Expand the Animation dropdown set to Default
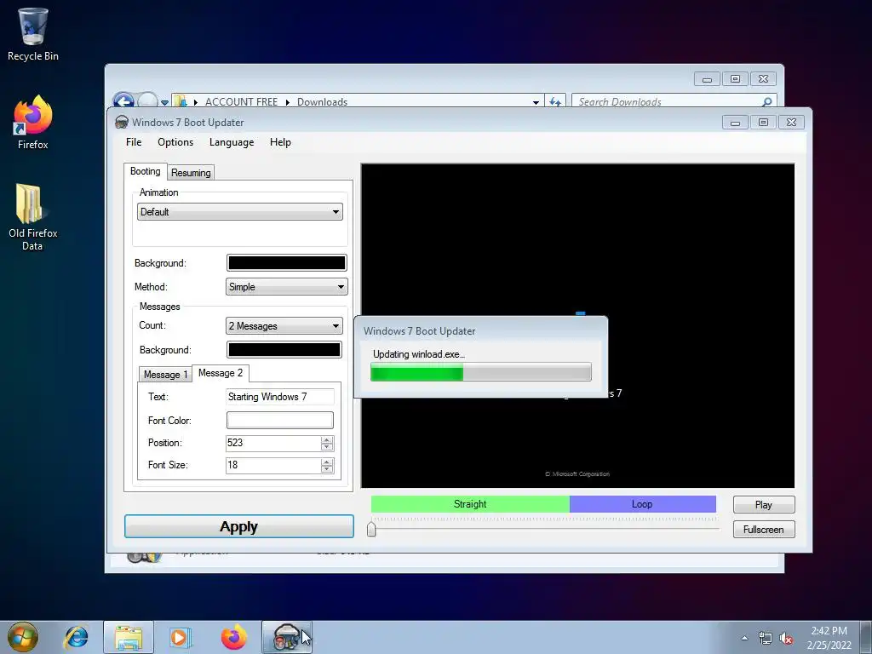Screen dimensions: 872x654 (239, 211)
